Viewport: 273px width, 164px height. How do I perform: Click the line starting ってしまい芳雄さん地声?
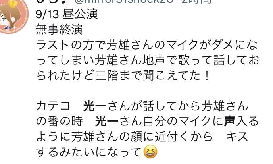pyautogui.click(x=148, y=60)
